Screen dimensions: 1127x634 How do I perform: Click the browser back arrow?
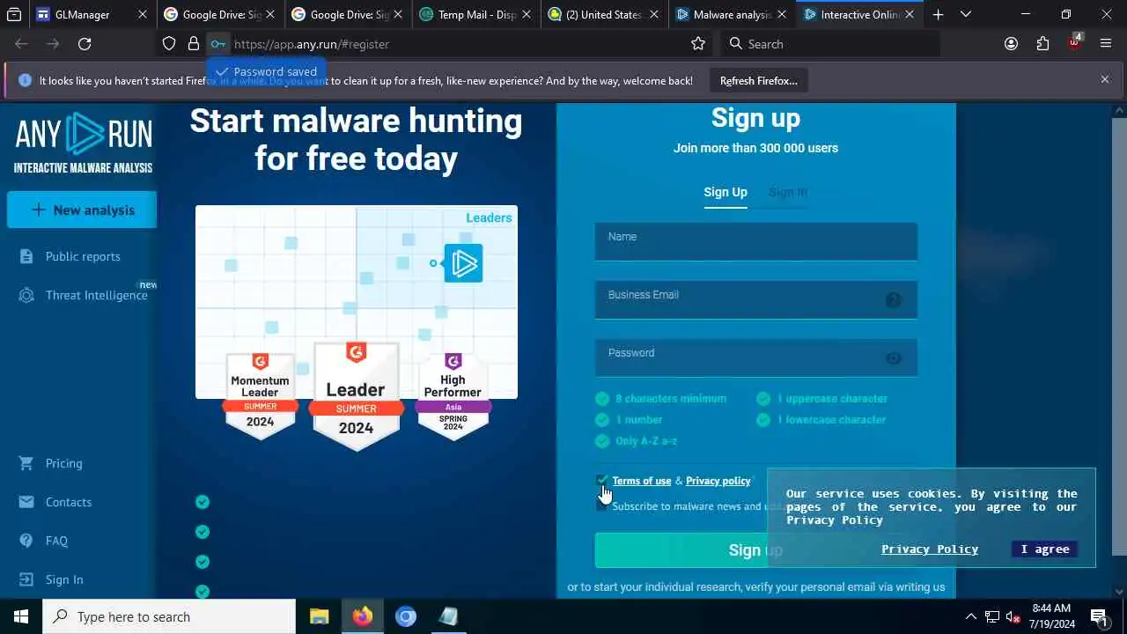tap(21, 44)
